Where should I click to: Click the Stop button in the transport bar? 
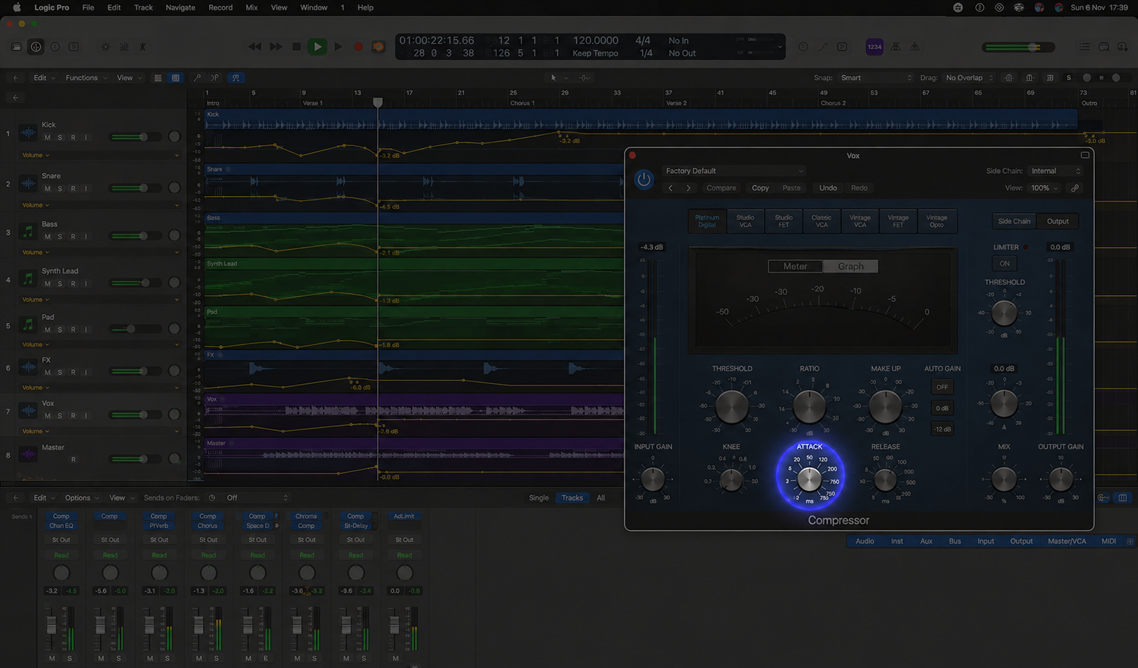296,47
